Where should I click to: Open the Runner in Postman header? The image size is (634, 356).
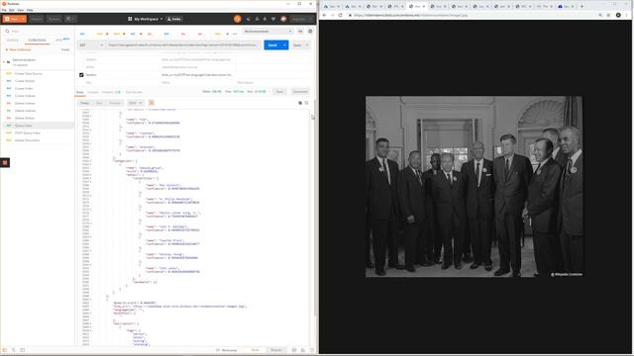[x=53, y=19]
